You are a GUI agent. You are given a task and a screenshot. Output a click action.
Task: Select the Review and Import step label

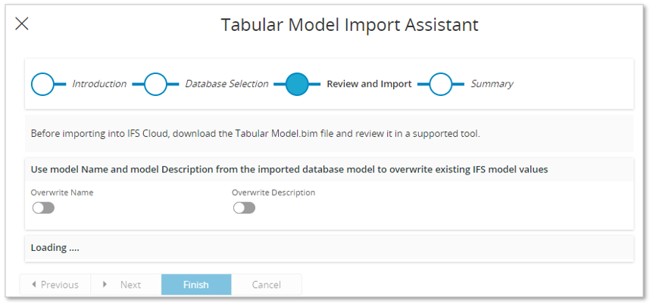(369, 84)
